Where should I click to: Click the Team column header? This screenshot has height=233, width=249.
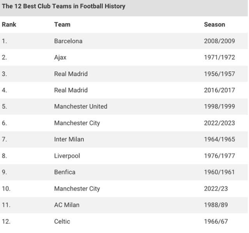62,24
